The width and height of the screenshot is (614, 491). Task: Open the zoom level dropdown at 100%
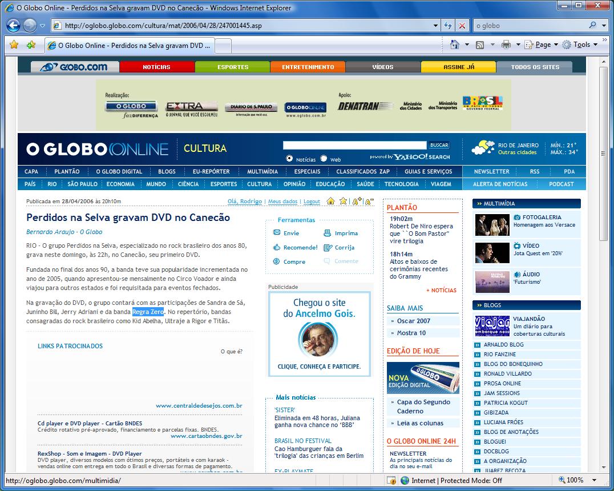click(x=594, y=480)
